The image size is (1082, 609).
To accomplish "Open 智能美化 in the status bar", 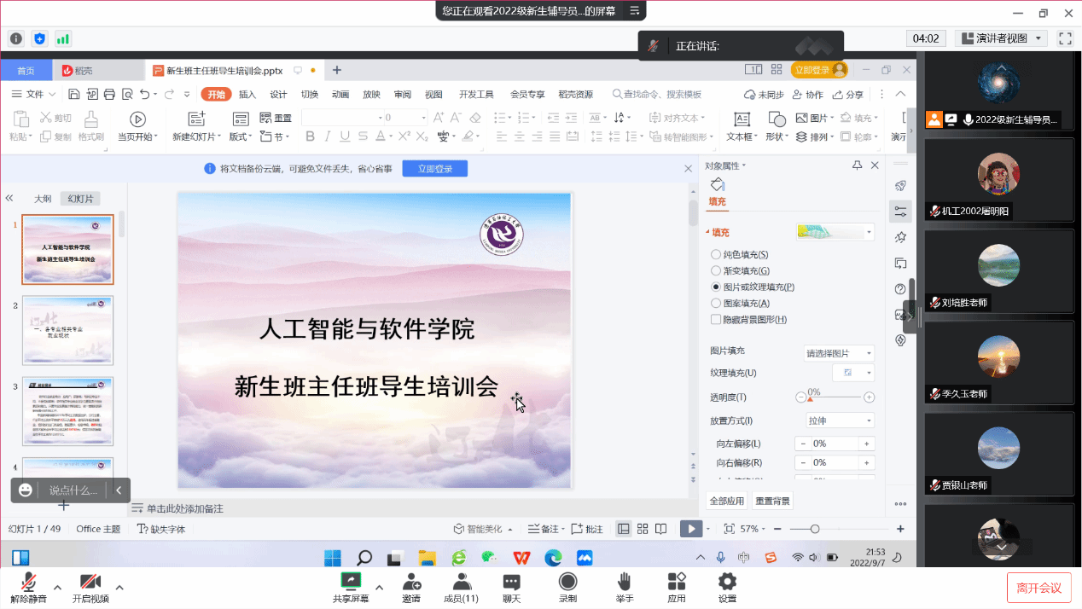I will [x=483, y=529].
